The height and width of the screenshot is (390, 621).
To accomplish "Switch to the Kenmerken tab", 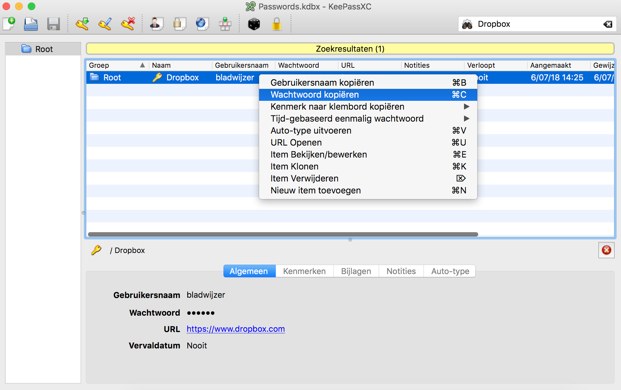I will [304, 271].
